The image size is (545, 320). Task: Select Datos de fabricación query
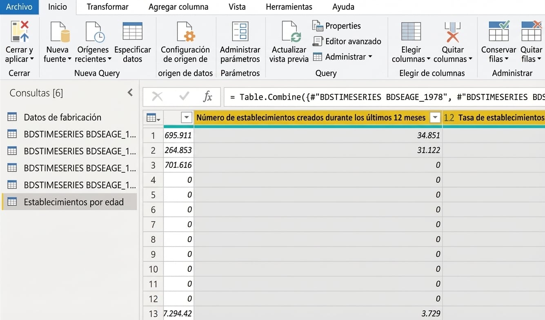tap(69, 117)
